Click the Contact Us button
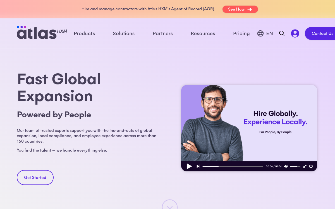The width and height of the screenshot is (335, 209). click(320, 33)
